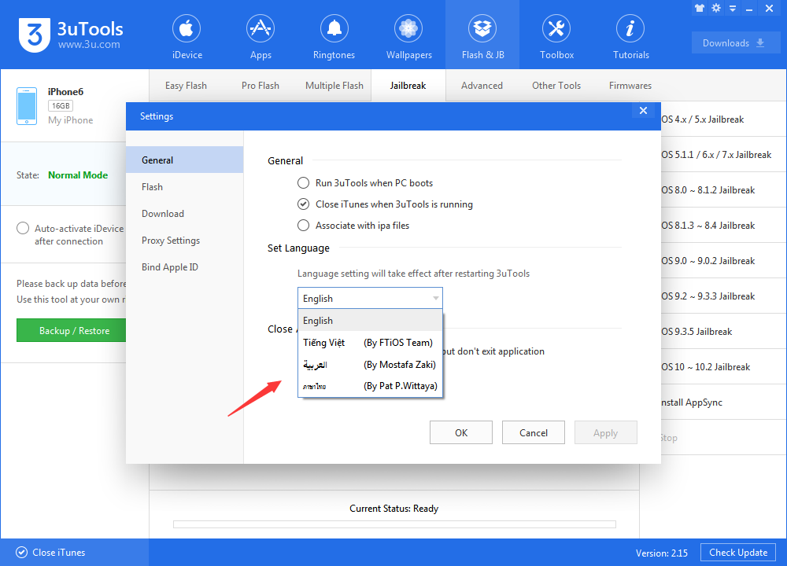Select iOS 9.3.5 Jailbreak entry
Screen dimensions: 787x566
pos(722,332)
